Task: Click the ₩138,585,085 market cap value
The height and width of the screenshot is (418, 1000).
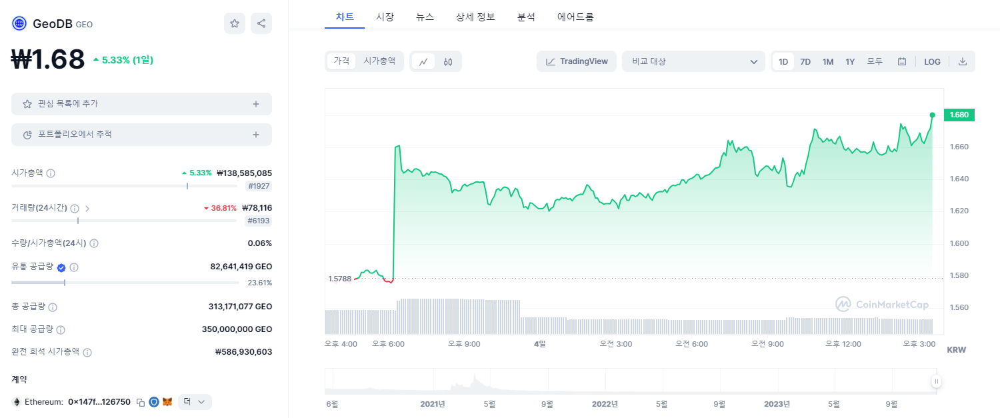Action: coord(244,173)
